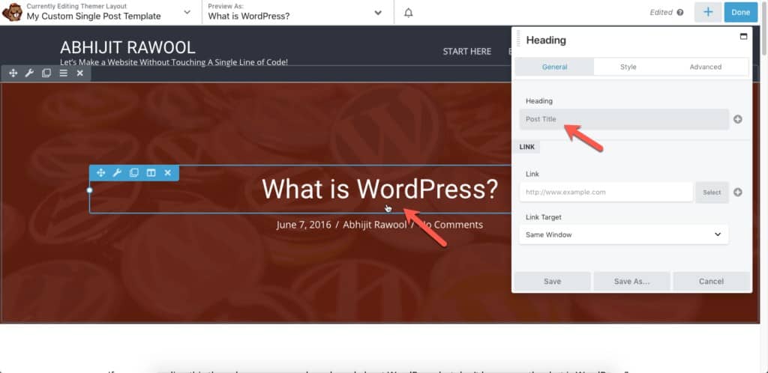This screenshot has height=373, width=768.
Task: Click the Beaver Builder logo icon
Action: pyautogui.click(x=12, y=12)
